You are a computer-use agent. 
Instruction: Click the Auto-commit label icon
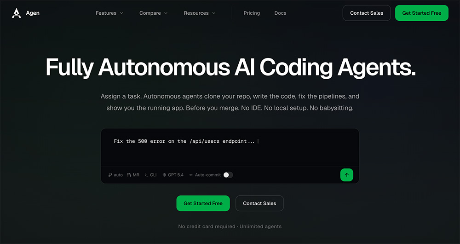191,175
